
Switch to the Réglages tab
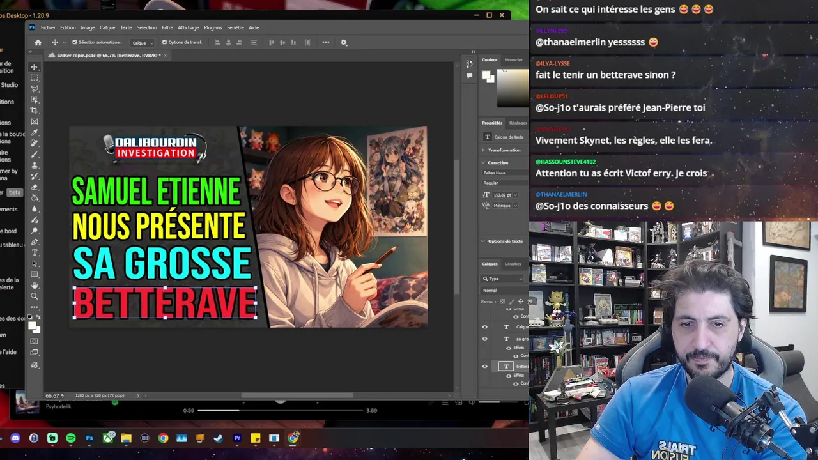pos(518,123)
